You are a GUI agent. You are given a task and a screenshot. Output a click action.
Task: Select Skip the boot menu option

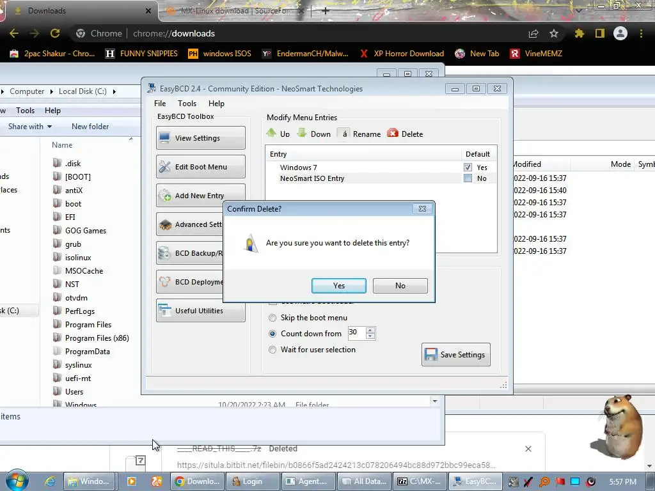272,318
